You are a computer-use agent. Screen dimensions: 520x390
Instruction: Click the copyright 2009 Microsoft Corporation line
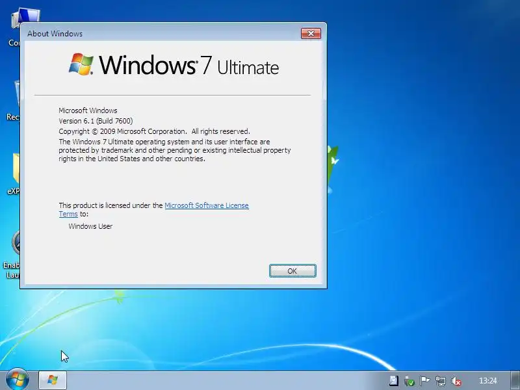(x=154, y=131)
